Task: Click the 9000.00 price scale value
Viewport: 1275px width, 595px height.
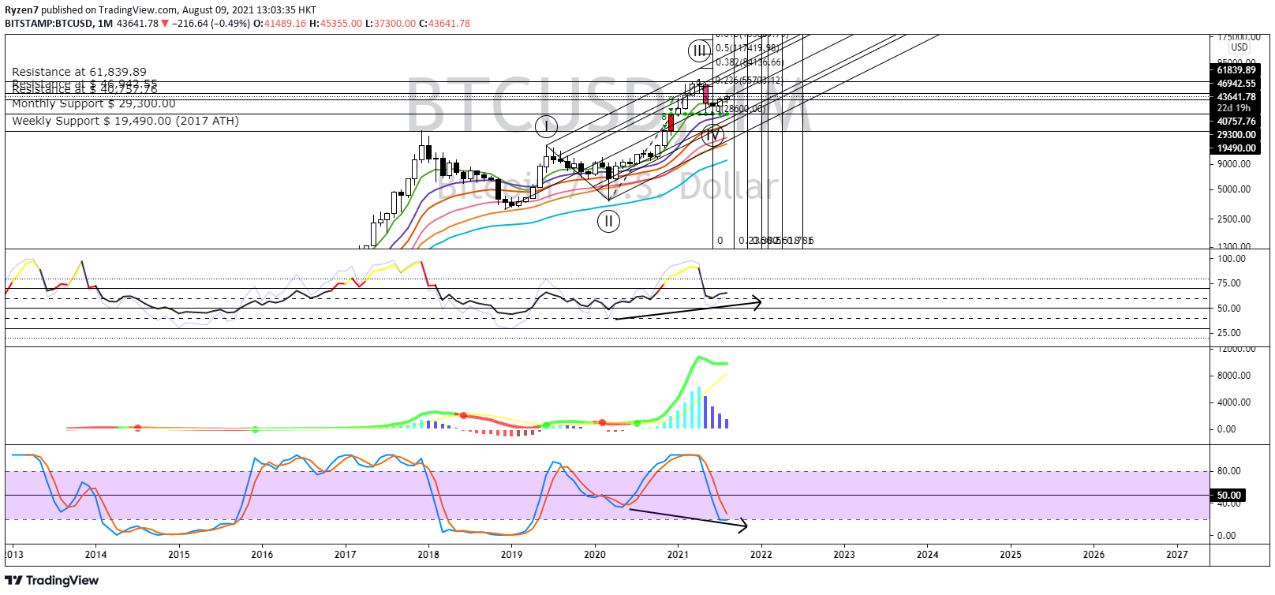Action: point(1234,164)
